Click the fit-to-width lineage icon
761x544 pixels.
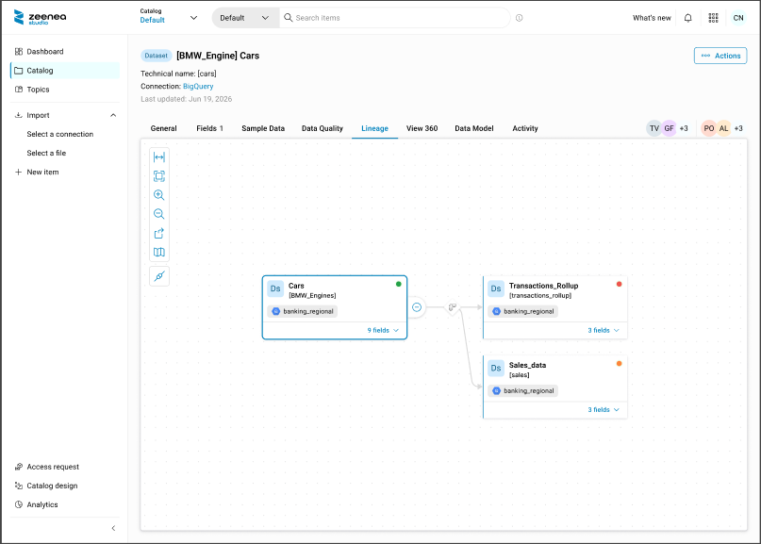(x=159, y=157)
